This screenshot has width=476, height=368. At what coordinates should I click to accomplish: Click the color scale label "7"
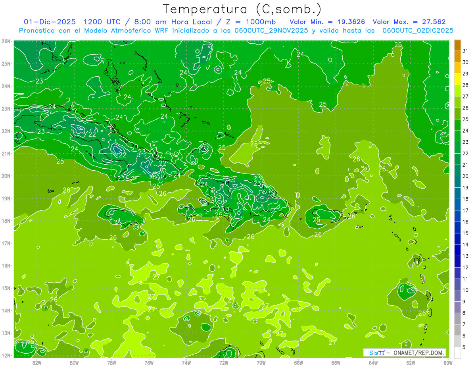(464, 324)
